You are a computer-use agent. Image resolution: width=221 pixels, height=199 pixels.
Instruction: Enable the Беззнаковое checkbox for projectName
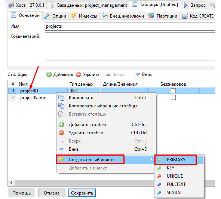coord(173,98)
